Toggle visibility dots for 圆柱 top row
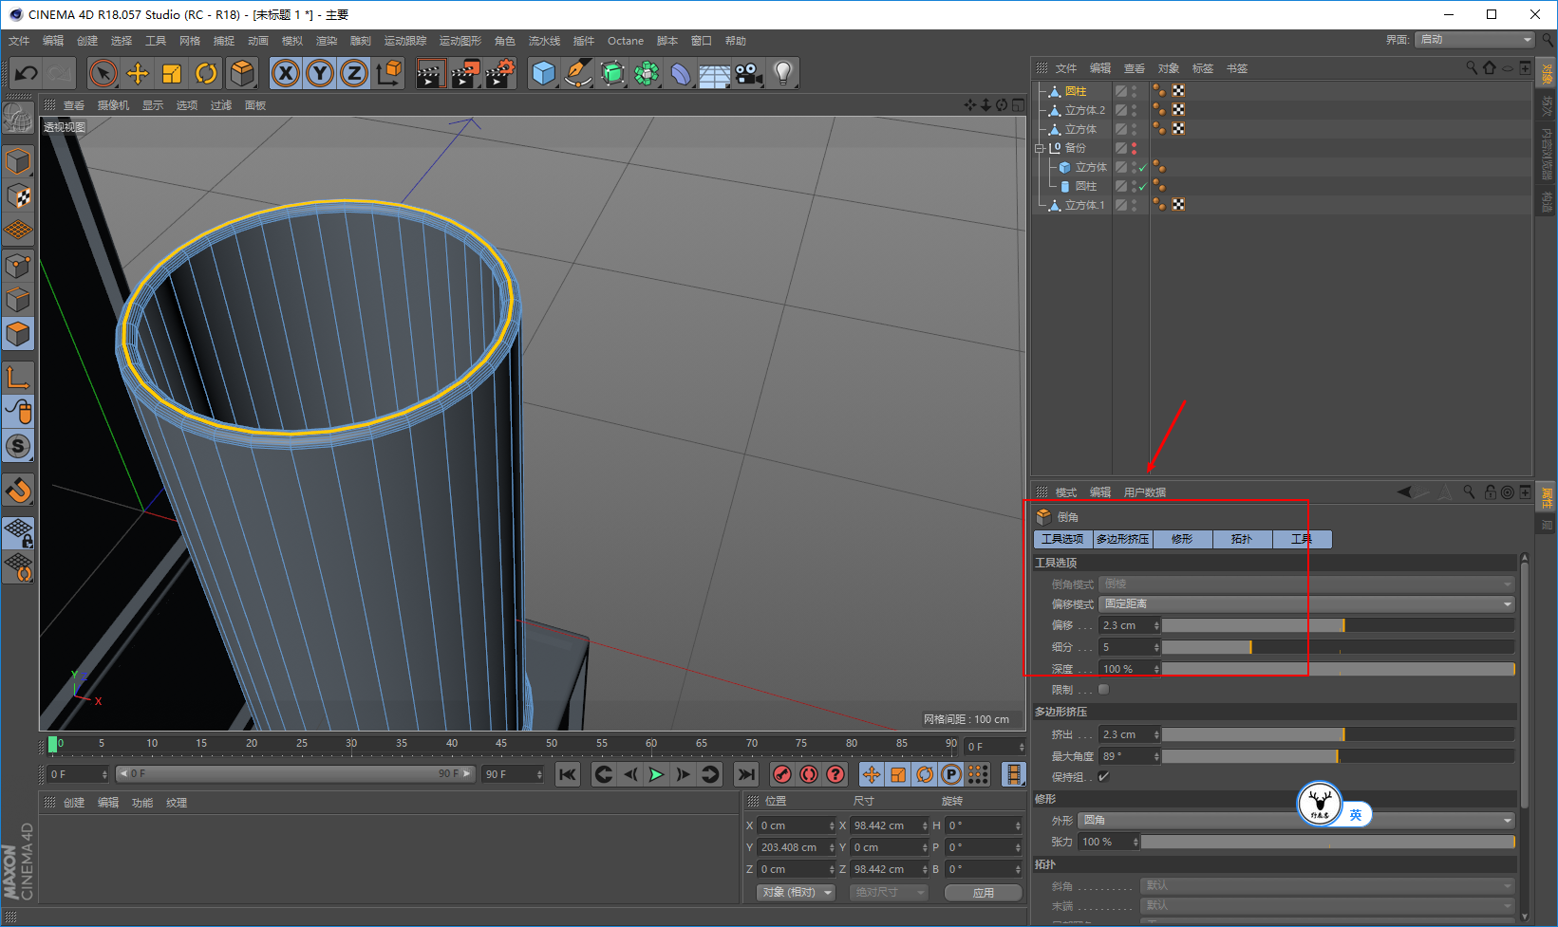The image size is (1558, 927). tap(1135, 91)
